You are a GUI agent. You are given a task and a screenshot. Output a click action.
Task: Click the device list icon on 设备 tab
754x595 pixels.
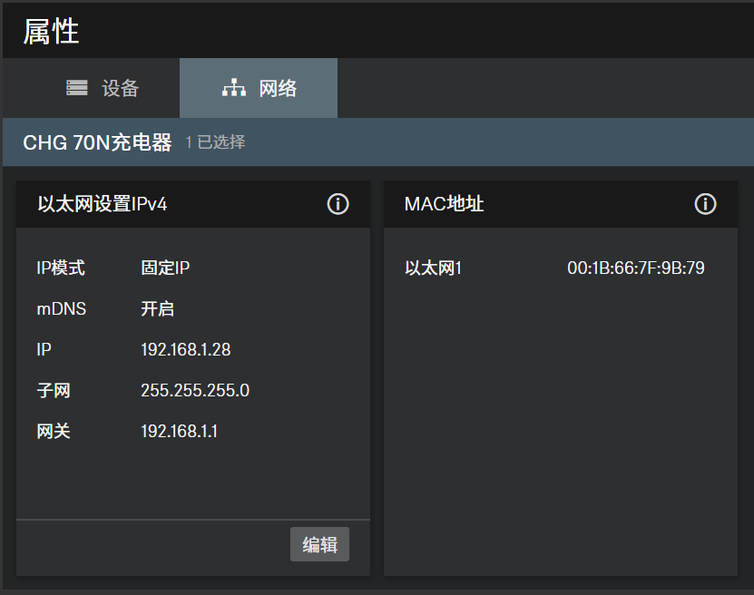click(77, 88)
